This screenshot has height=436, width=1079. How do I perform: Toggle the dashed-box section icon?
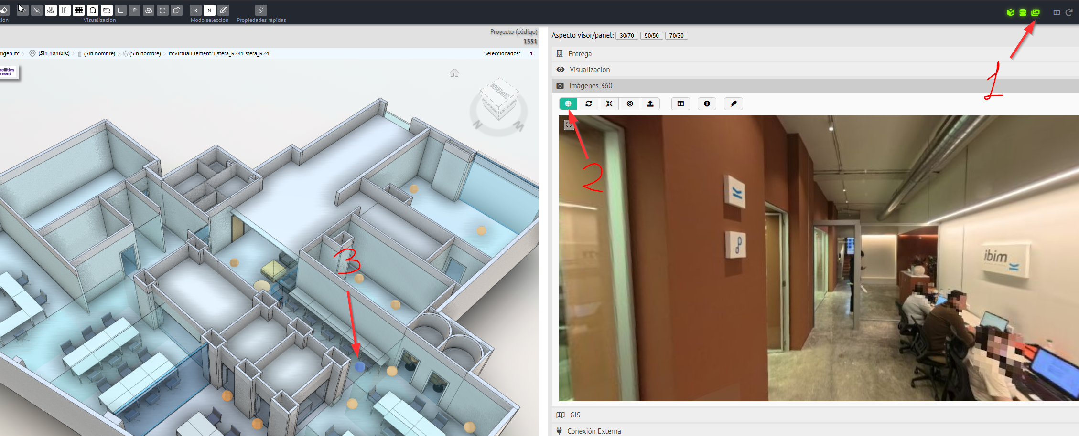click(x=107, y=10)
